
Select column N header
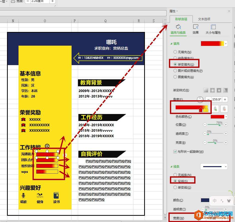point(13,21)
